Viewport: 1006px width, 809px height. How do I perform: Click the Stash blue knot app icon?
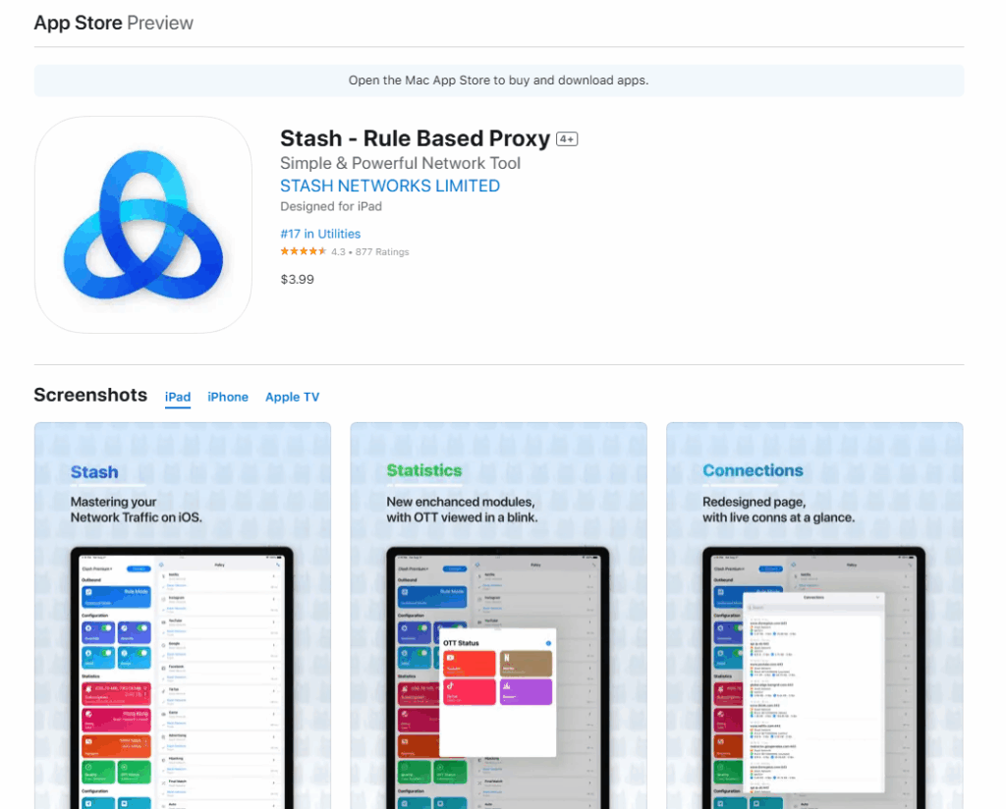pyautogui.click(x=143, y=225)
